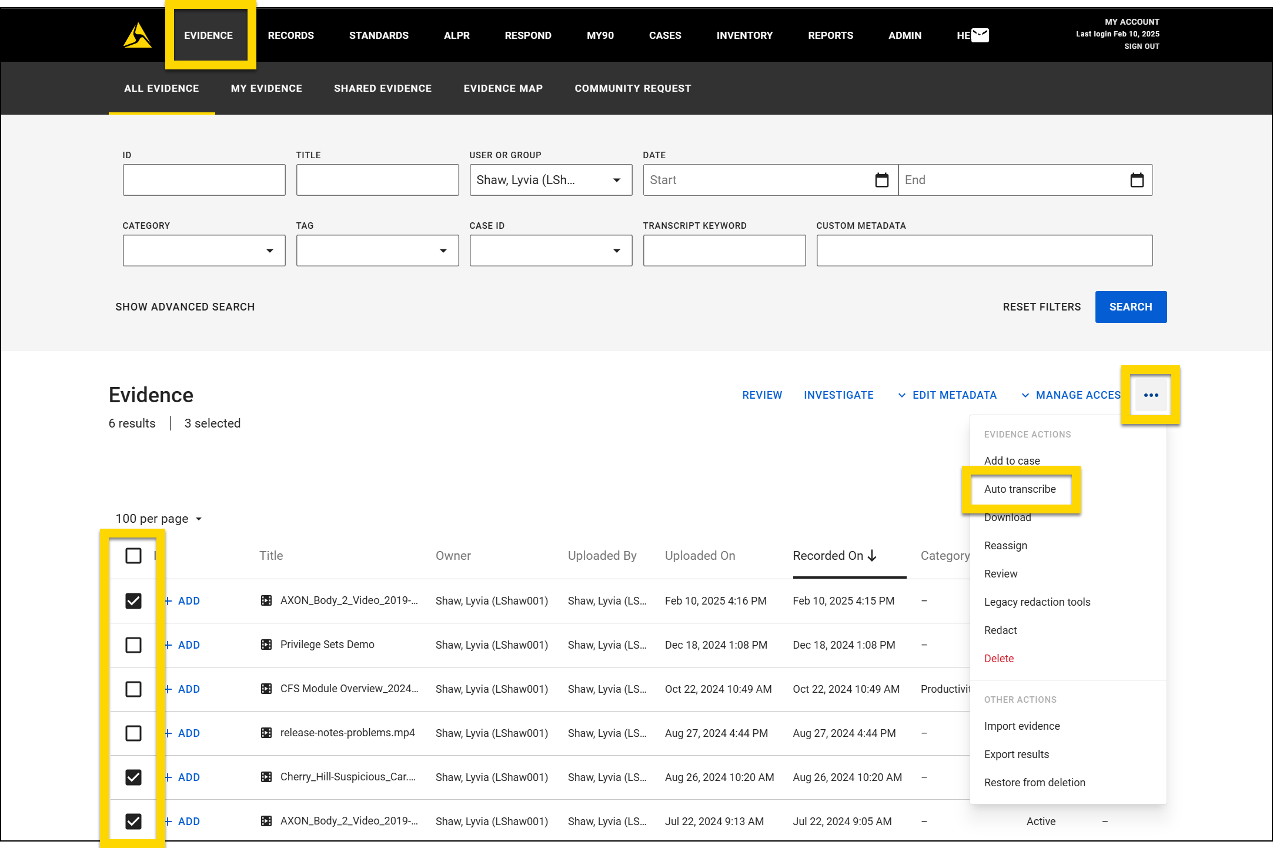Click the Reset Filters link

point(1041,307)
